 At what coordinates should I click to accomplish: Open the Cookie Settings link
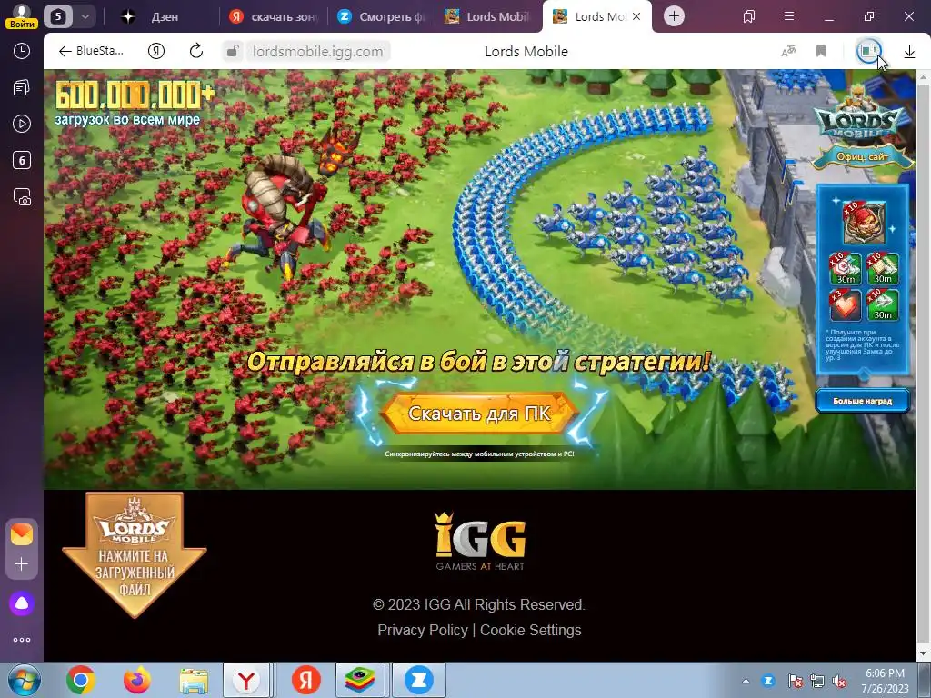530,630
